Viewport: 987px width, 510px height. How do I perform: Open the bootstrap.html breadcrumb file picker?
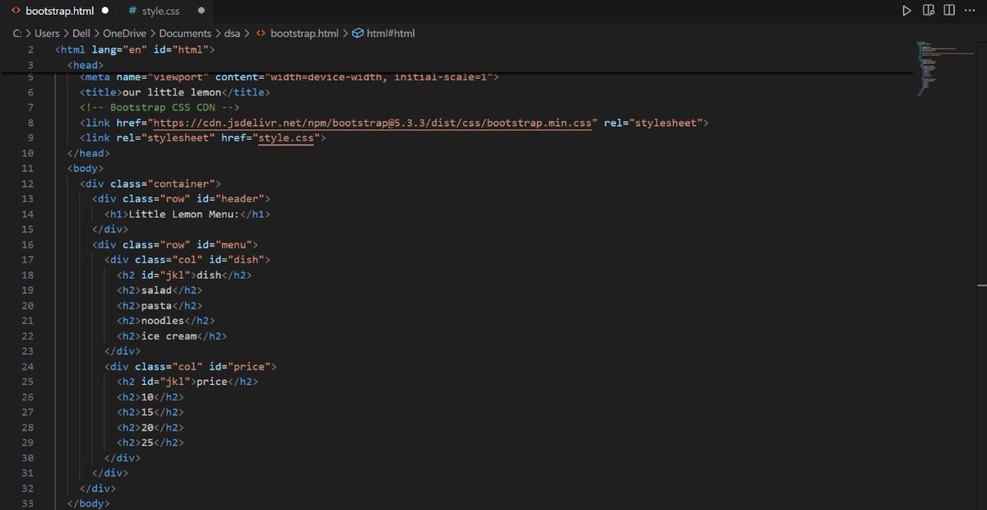(304, 34)
